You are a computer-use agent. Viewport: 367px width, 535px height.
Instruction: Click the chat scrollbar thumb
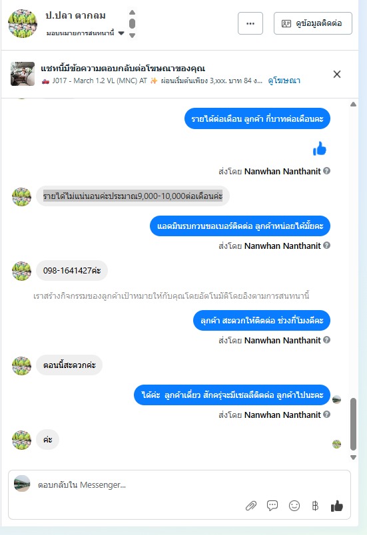point(353,424)
